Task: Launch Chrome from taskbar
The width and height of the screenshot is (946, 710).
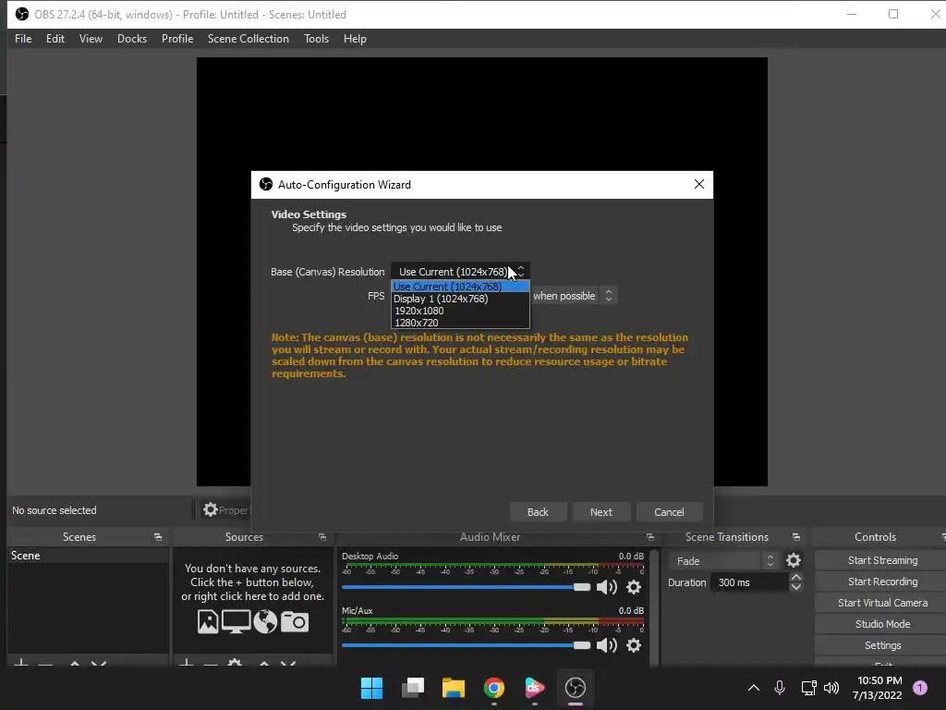Action: point(493,688)
